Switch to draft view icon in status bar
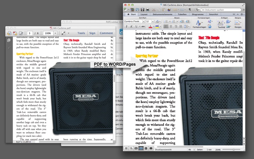The image size is (254, 159). [x=126, y=148]
